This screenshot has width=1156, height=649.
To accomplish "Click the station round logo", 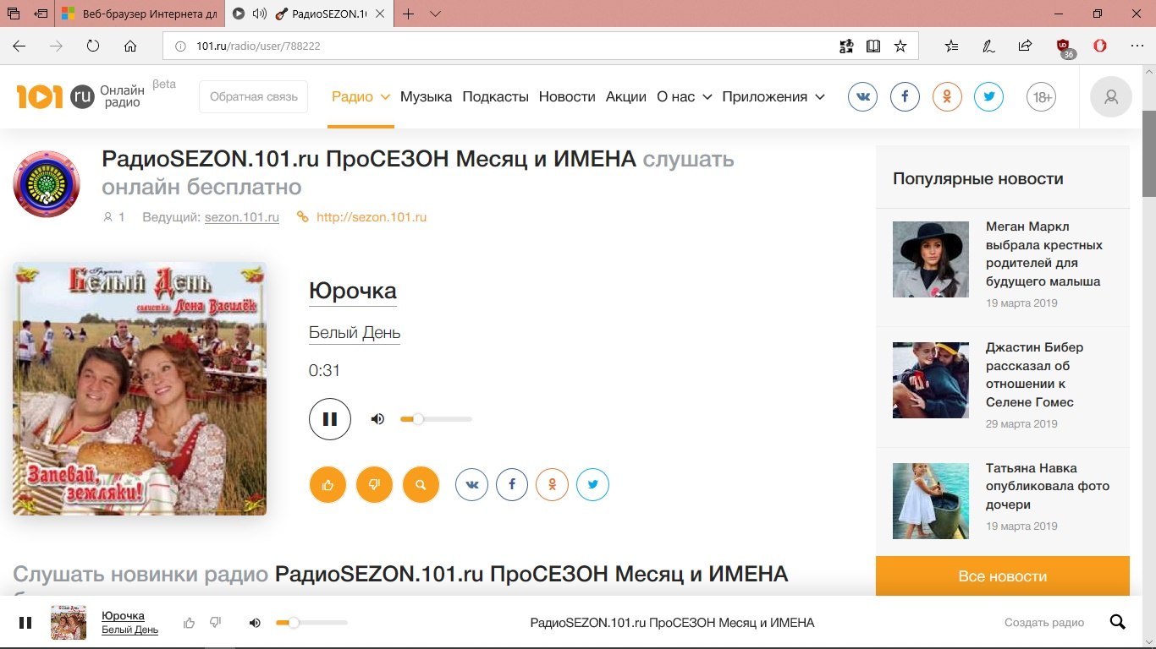I will (47, 183).
